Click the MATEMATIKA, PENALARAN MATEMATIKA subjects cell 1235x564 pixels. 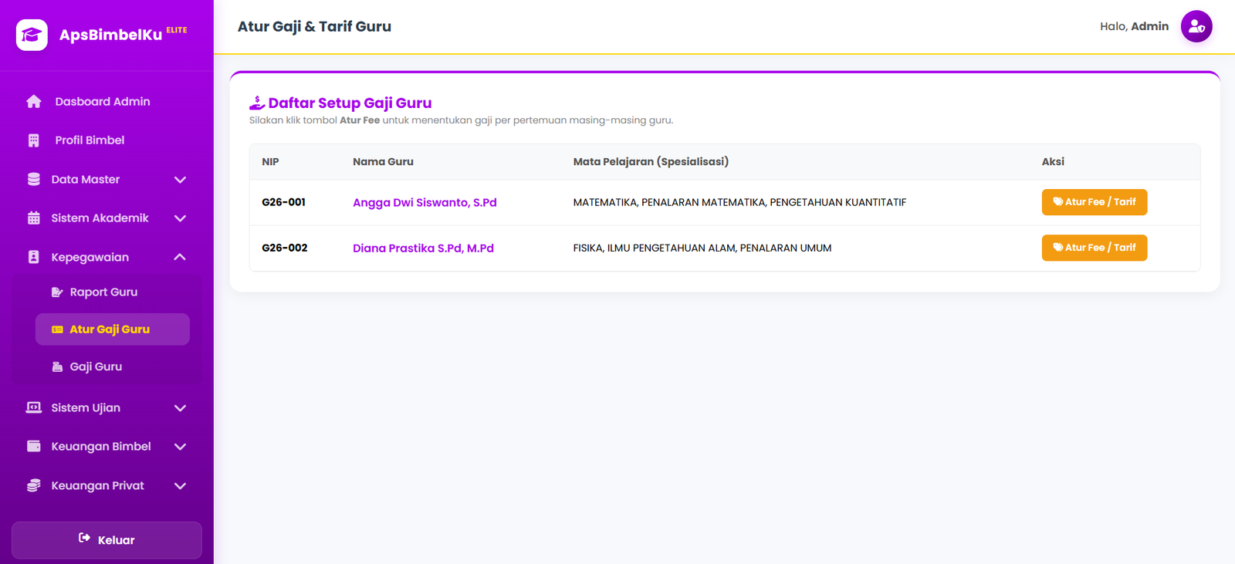coord(739,202)
